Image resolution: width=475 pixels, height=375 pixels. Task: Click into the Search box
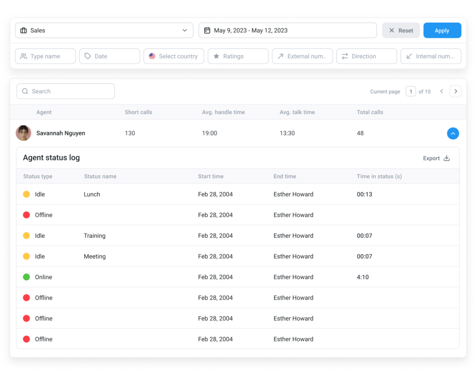pos(65,91)
